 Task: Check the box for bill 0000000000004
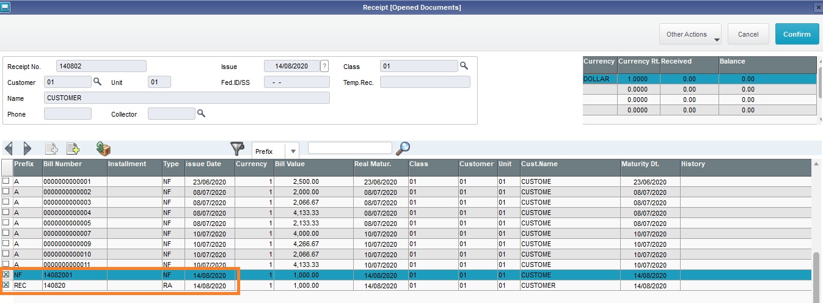[6, 213]
